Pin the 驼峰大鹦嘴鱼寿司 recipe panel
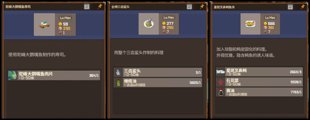Viewport: 310px width, 120px height. [x=100, y=7]
